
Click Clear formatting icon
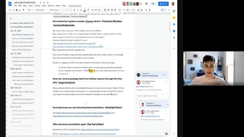146,10
